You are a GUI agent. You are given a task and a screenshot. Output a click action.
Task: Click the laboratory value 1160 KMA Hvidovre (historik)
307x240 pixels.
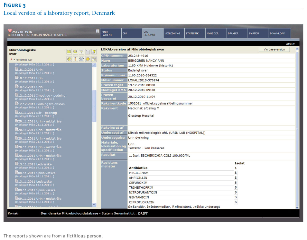151,65
